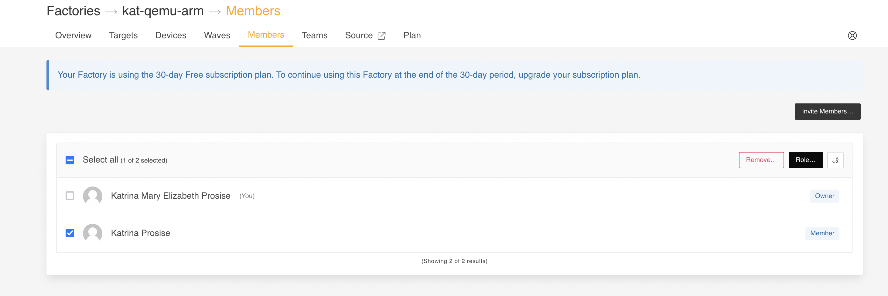Image resolution: width=888 pixels, height=296 pixels.
Task: Click the Remove… button
Action: (x=761, y=160)
